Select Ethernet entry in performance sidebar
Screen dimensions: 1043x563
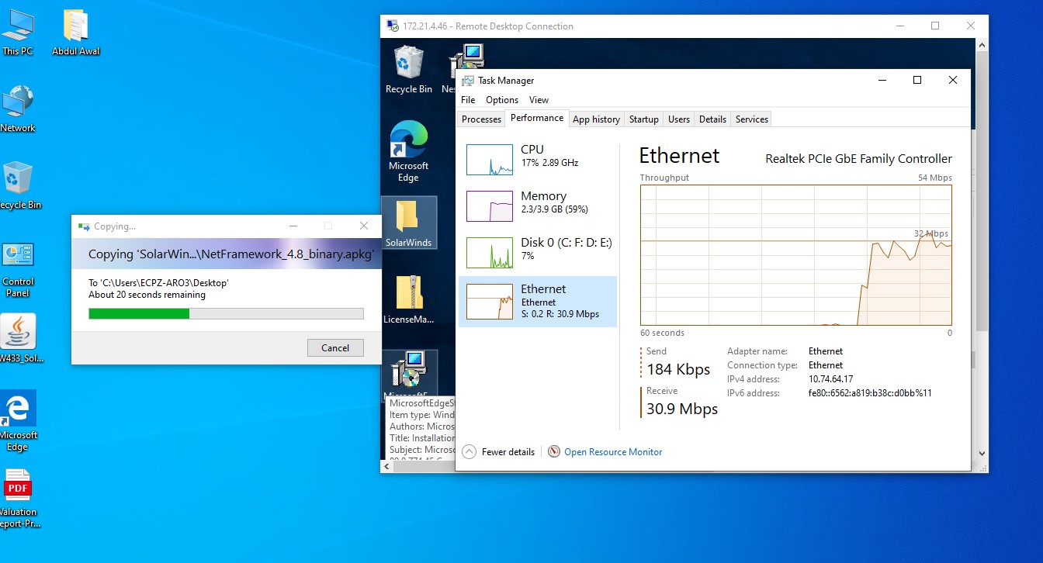[x=538, y=302]
